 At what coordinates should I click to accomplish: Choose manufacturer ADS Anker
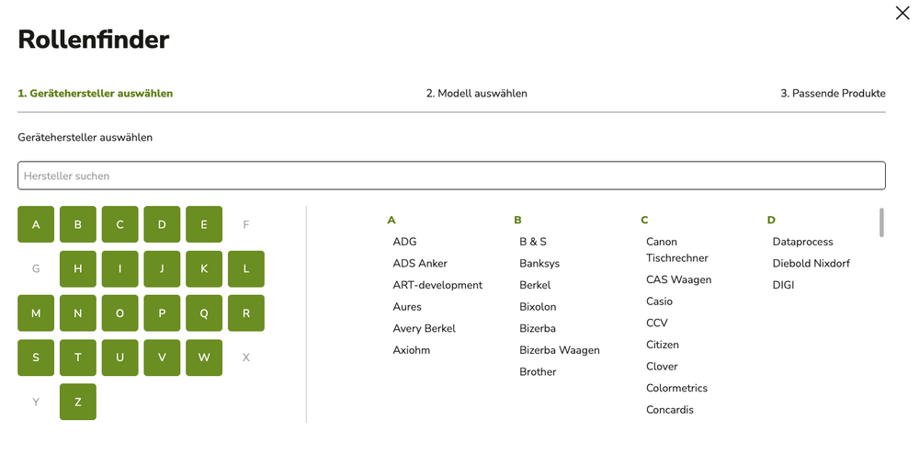420,264
